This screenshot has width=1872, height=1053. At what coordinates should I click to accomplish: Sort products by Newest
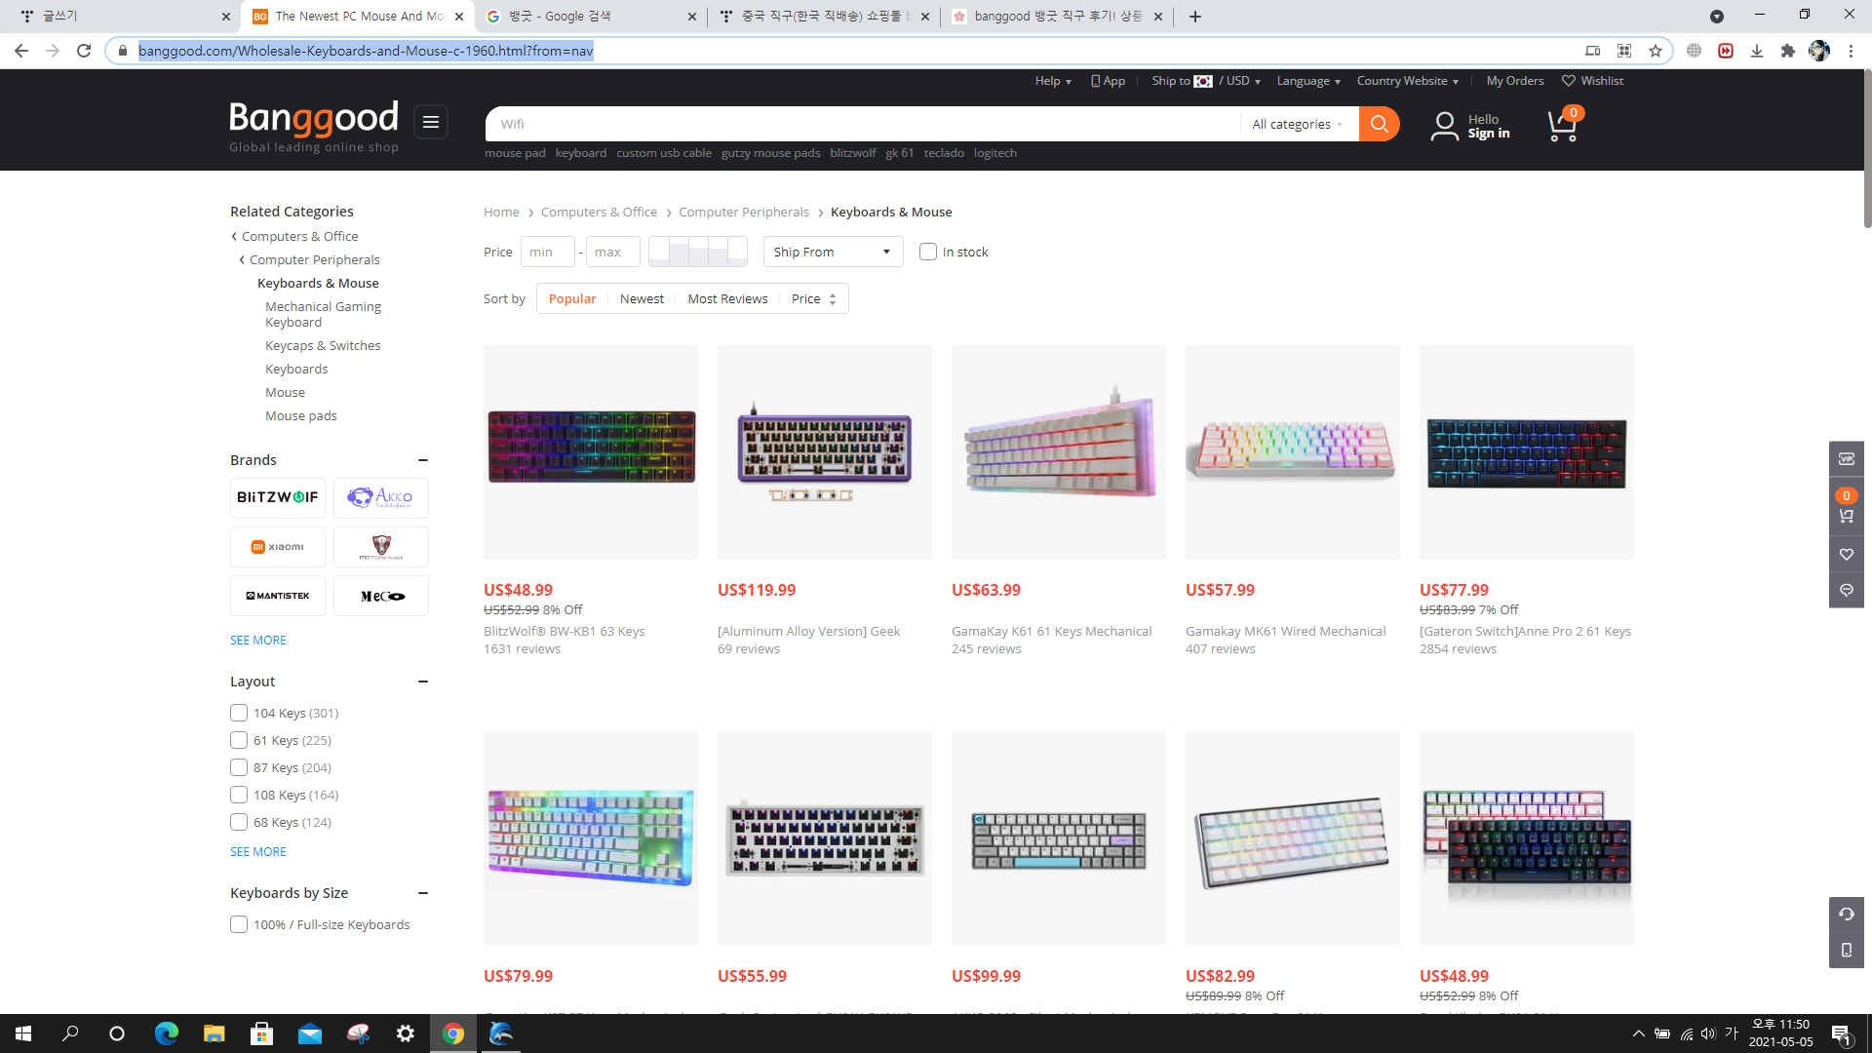coord(642,298)
